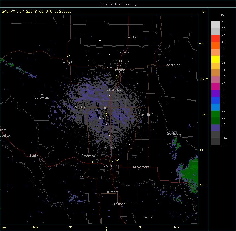Image resolution: width=236 pixels, height=231 pixels.
Task: Click the Stettler label
Action: pyautogui.click(x=174, y=65)
